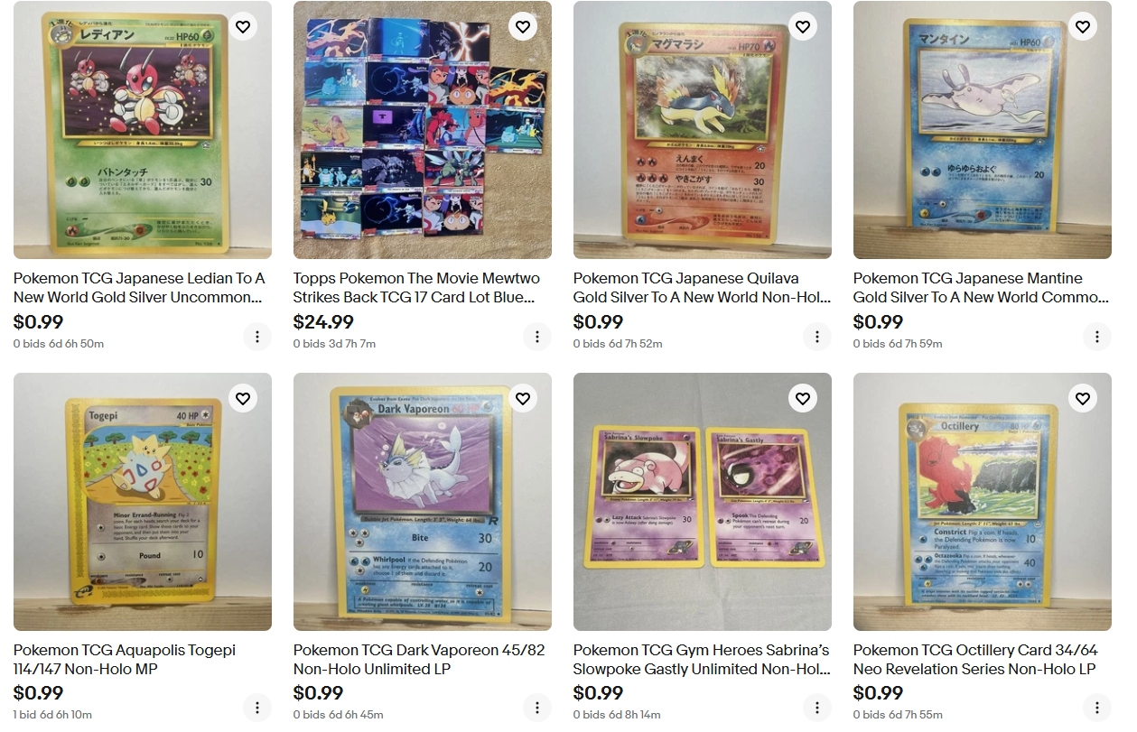Click heart icon on Dark Vaporeon listing
The height and width of the screenshot is (732, 1137).
pos(523,397)
